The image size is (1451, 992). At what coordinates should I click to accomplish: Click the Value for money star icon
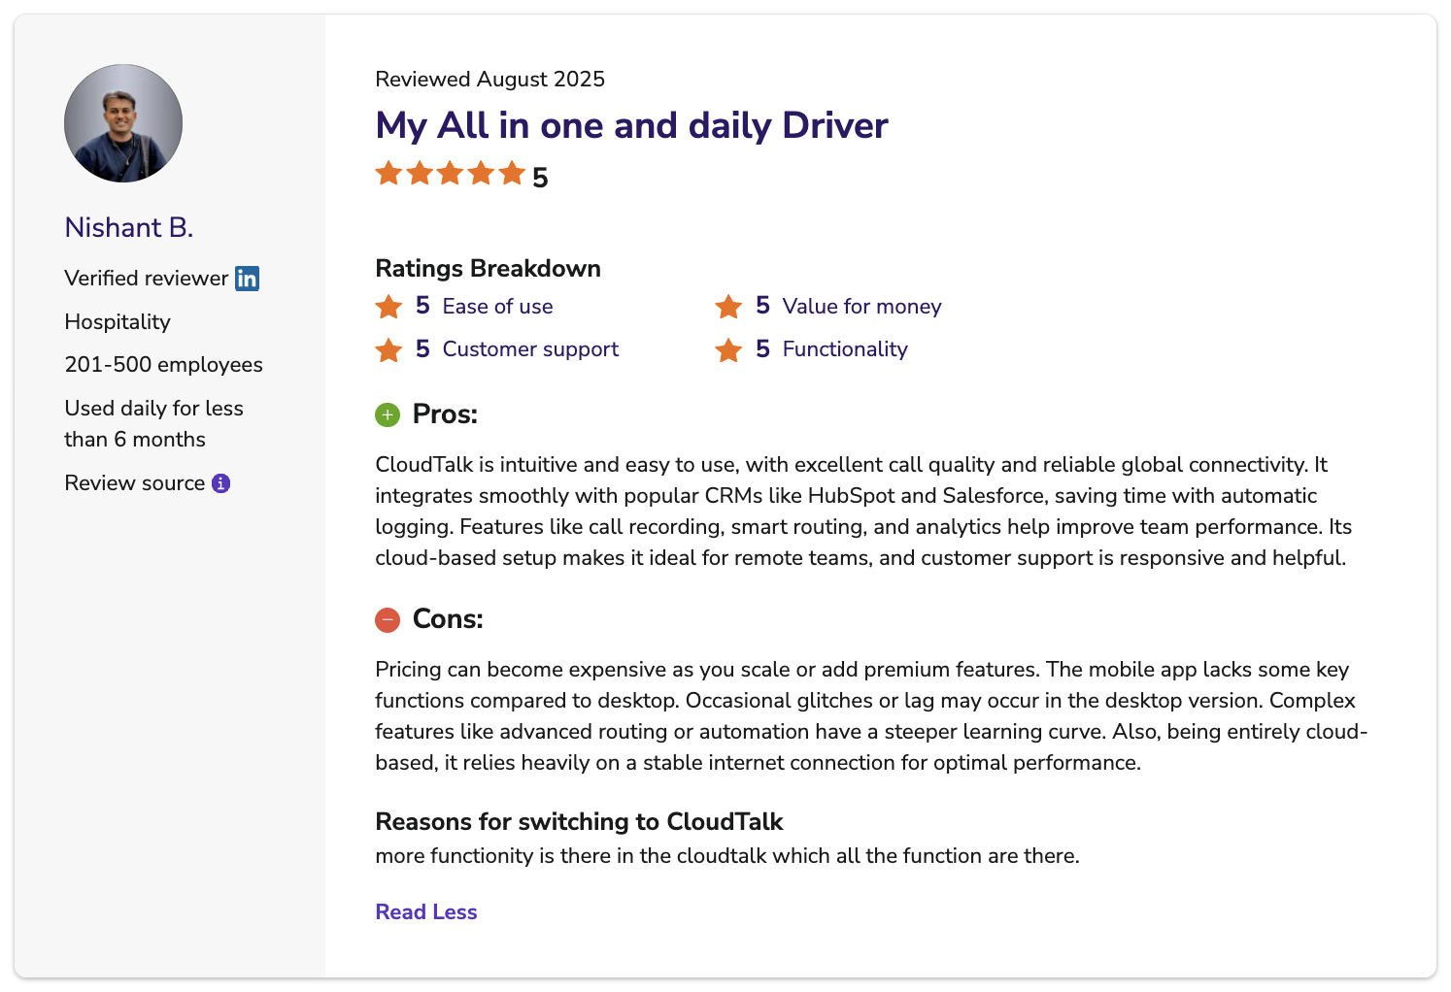pos(728,307)
